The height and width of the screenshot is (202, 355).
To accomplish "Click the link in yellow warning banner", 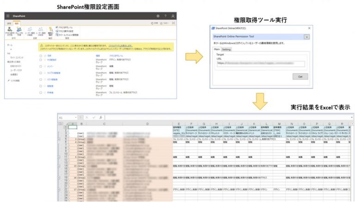I will point(121,45).
